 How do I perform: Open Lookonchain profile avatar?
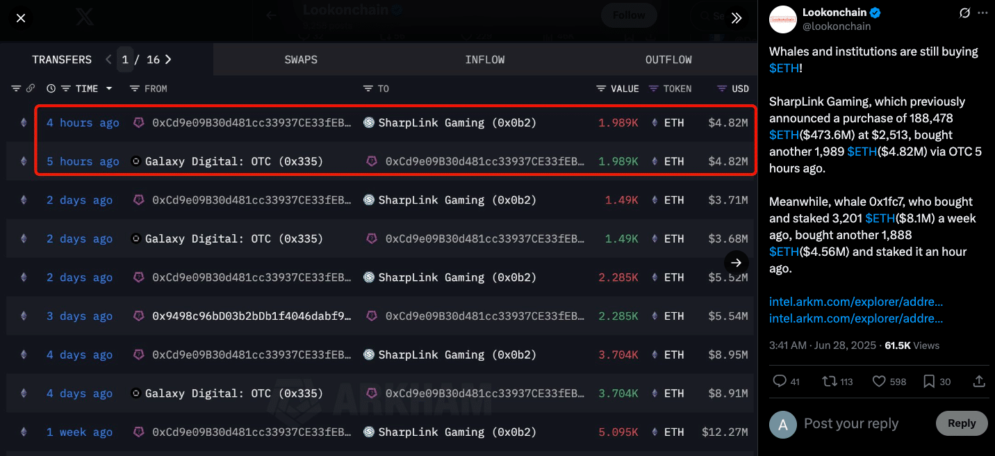[783, 19]
